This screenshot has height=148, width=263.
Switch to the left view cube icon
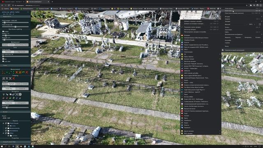4,98
